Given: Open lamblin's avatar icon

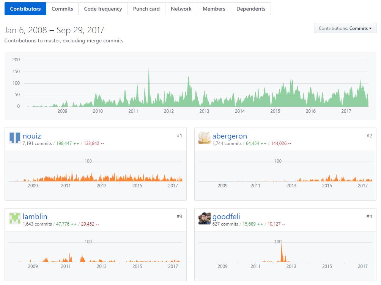Looking at the screenshot, I should [14, 218].
